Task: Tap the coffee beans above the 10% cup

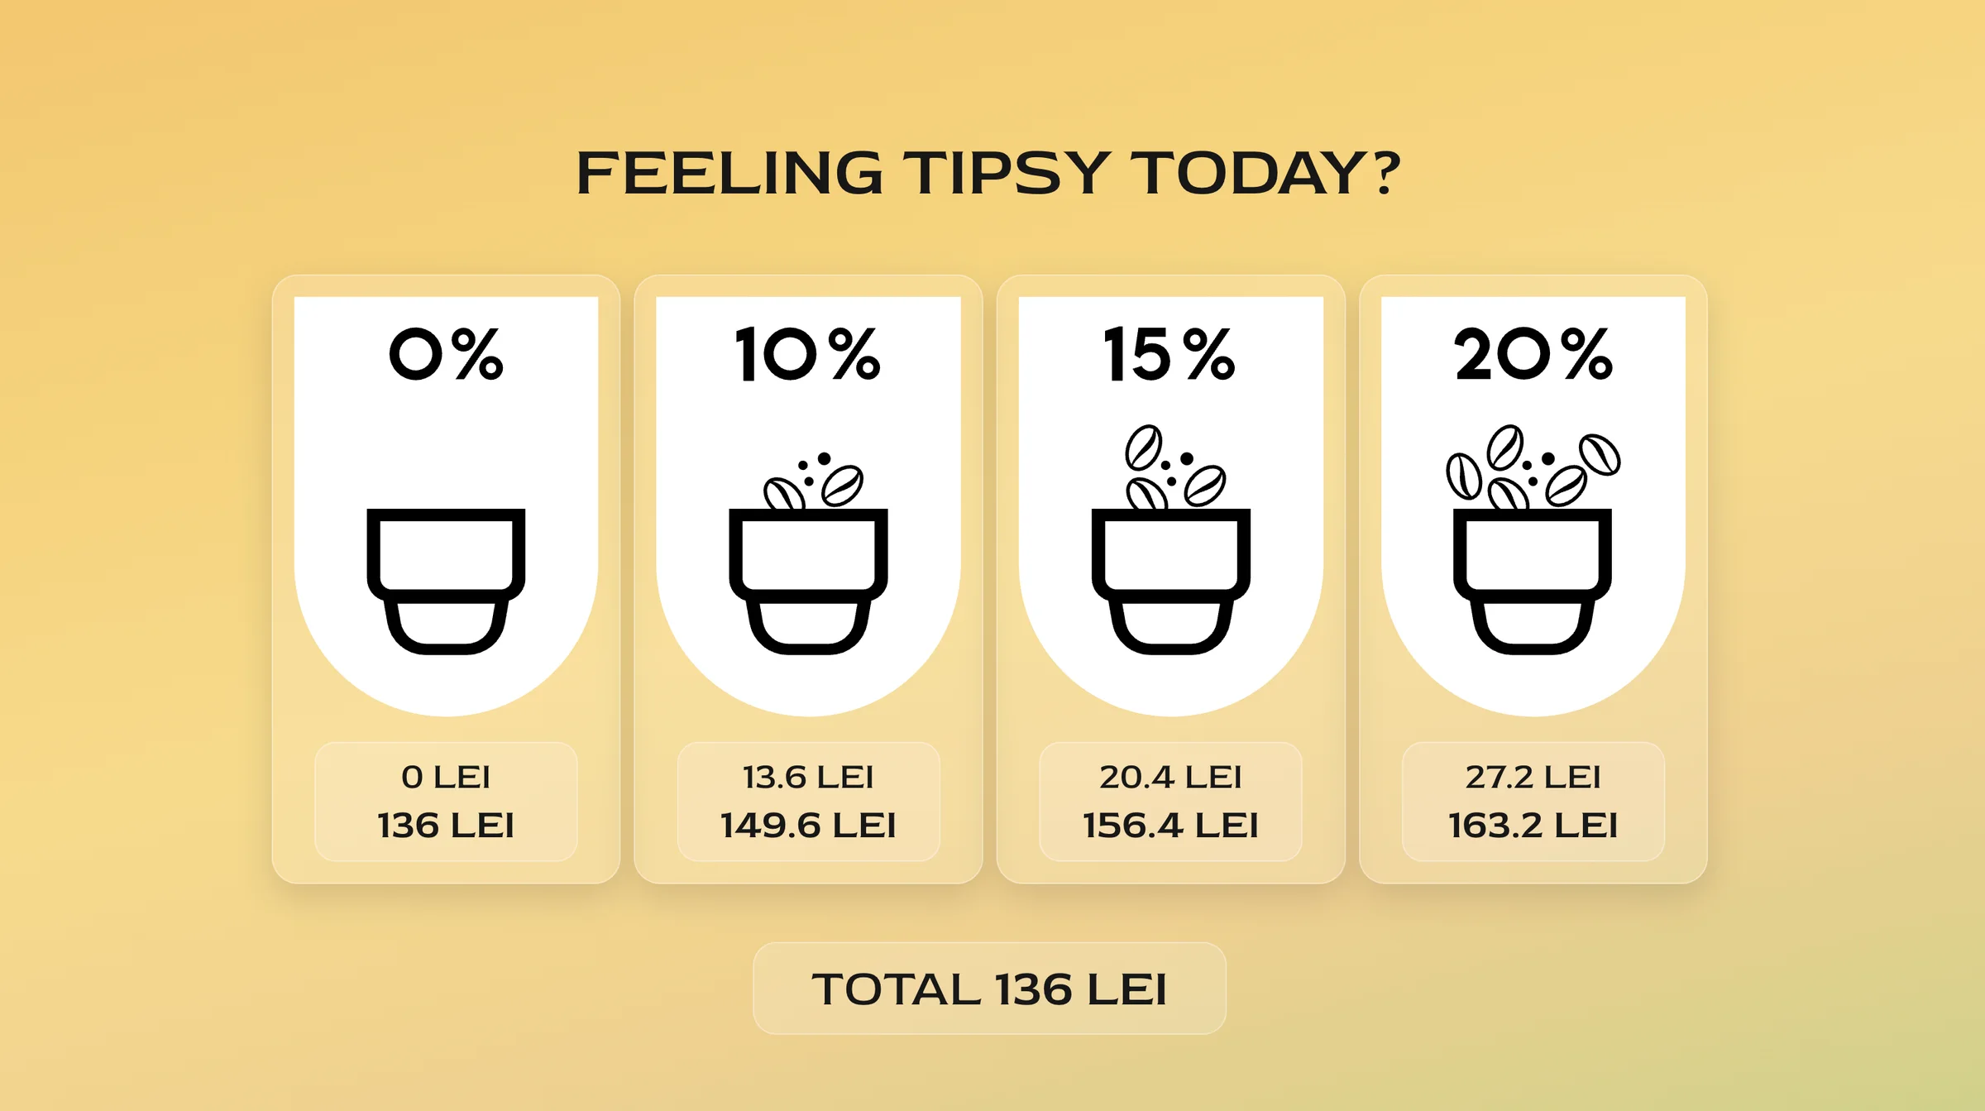Action: point(815,481)
